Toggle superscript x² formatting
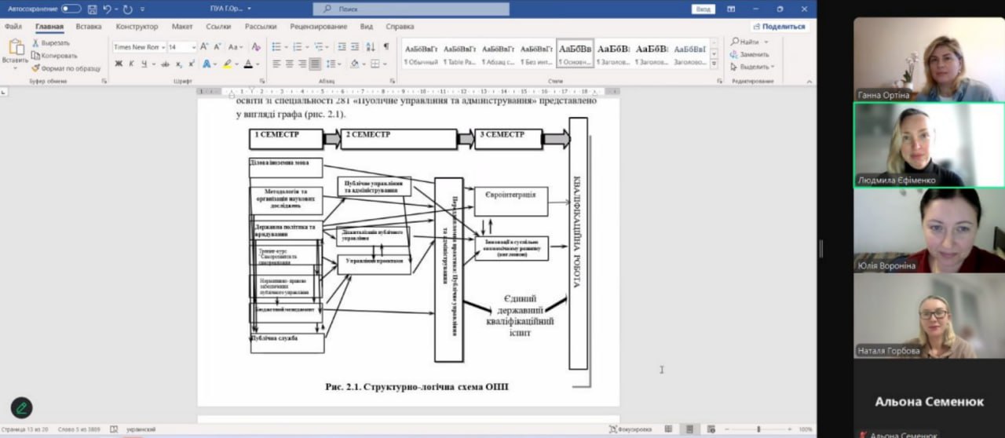Screen dimensions: 1005x438 coord(192,64)
